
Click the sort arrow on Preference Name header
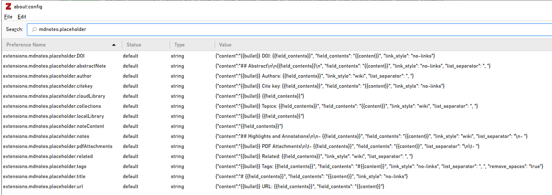coord(113,45)
